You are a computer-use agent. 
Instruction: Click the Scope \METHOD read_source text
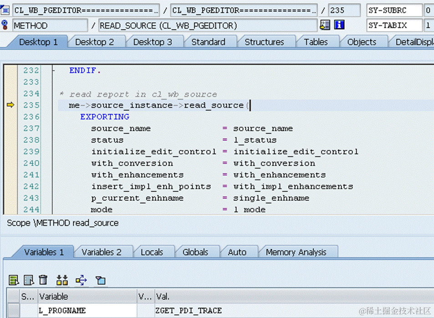click(62, 223)
